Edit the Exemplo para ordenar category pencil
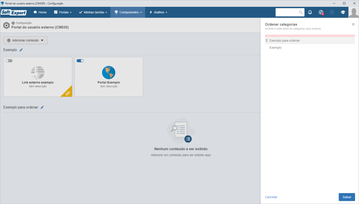Screen dimensions: 359x204 pos(42,107)
